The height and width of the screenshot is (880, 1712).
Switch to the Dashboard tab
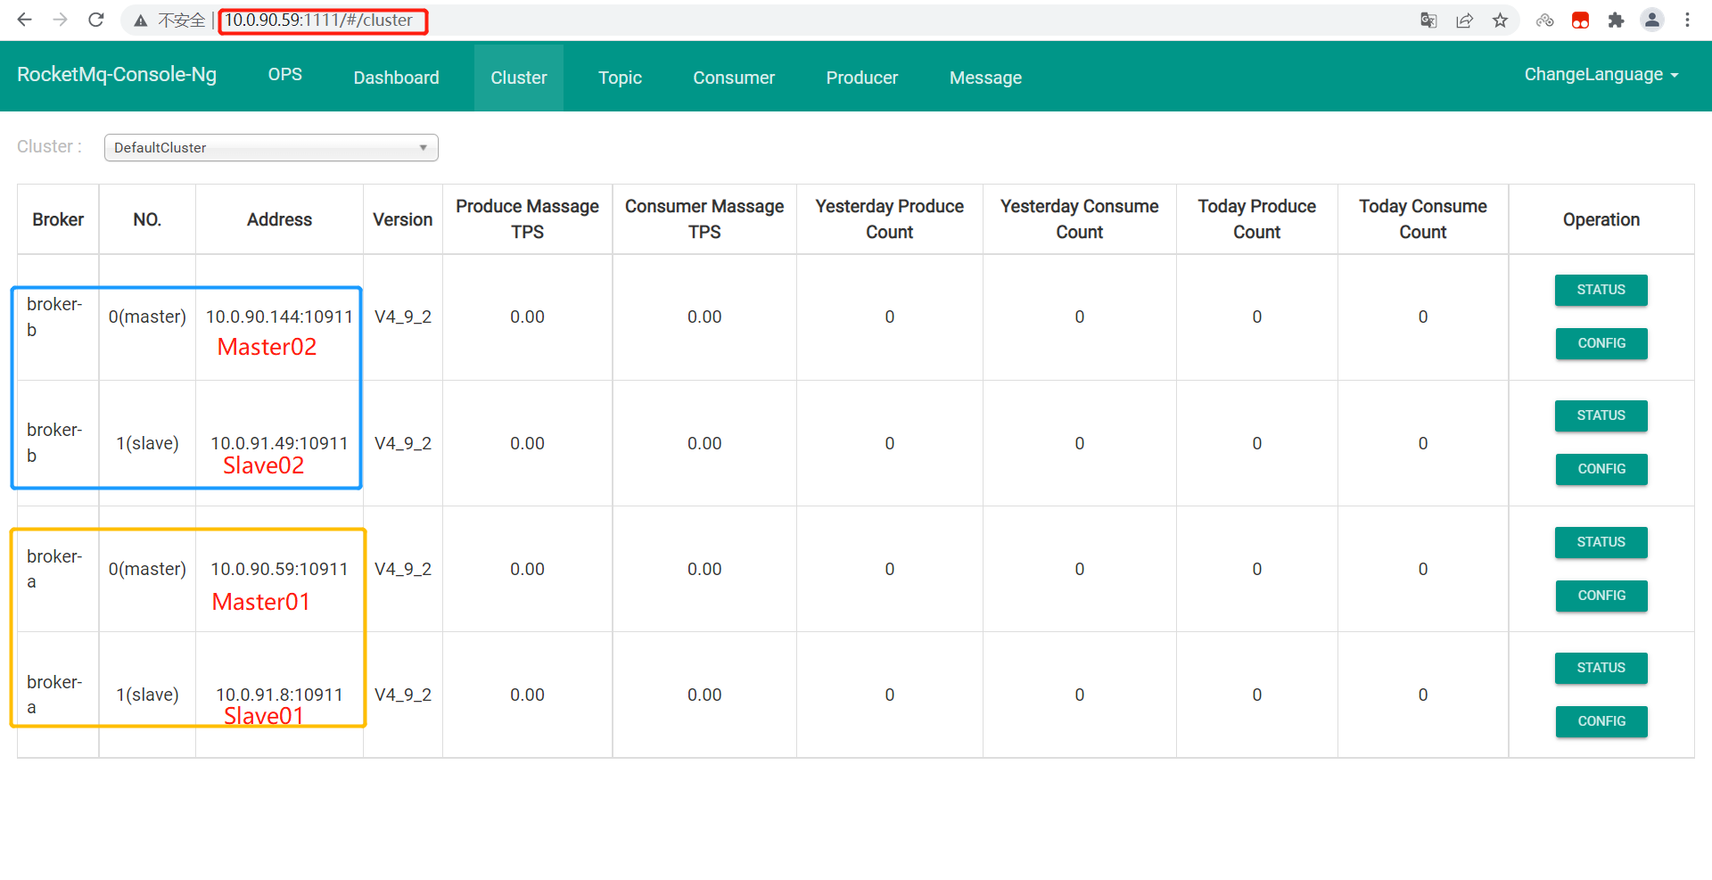click(396, 78)
